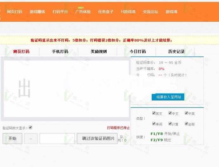219x167 pixels.
Task: Open 任务盒子 in the navigation bar
Action: click(x=106, y=12)
